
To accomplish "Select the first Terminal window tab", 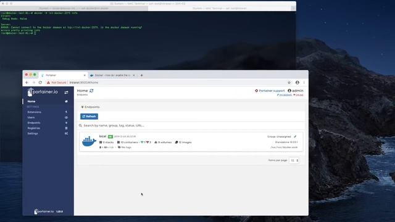I will (74, 8).
